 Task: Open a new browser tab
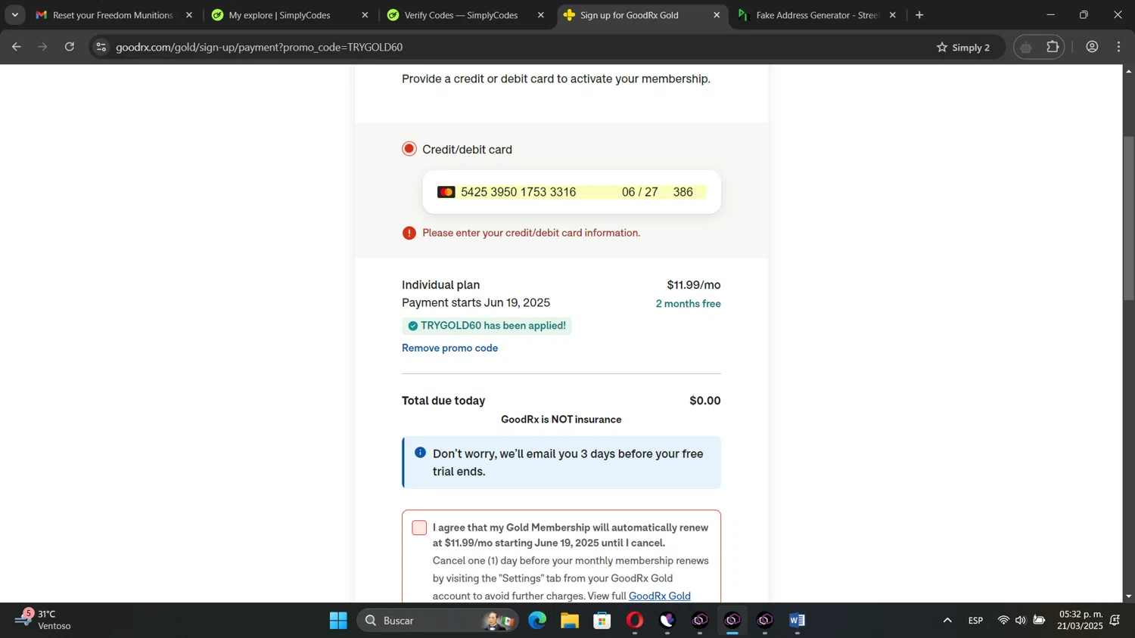[x=919, y=15]
